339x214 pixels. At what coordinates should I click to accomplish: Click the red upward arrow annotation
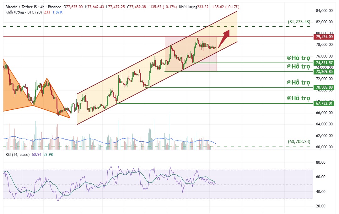(224, 39)
